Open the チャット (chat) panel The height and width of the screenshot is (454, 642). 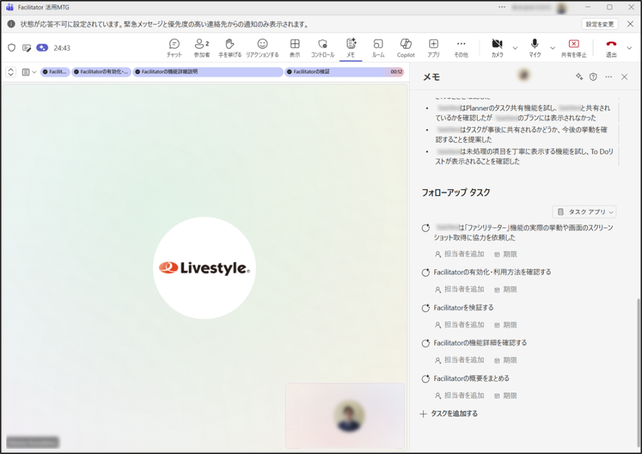tap(174, 48)
